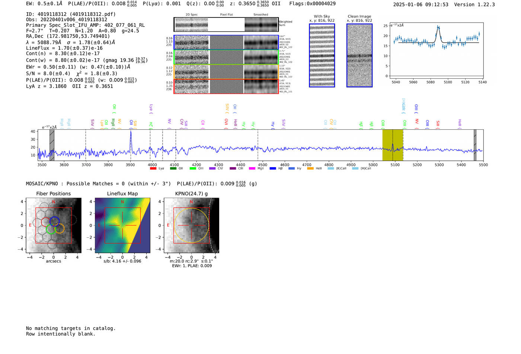Click the Cont(n) = 8.30(±0.12)e-17 value
The height and width of the screenshot is (354, 521).
63,54
